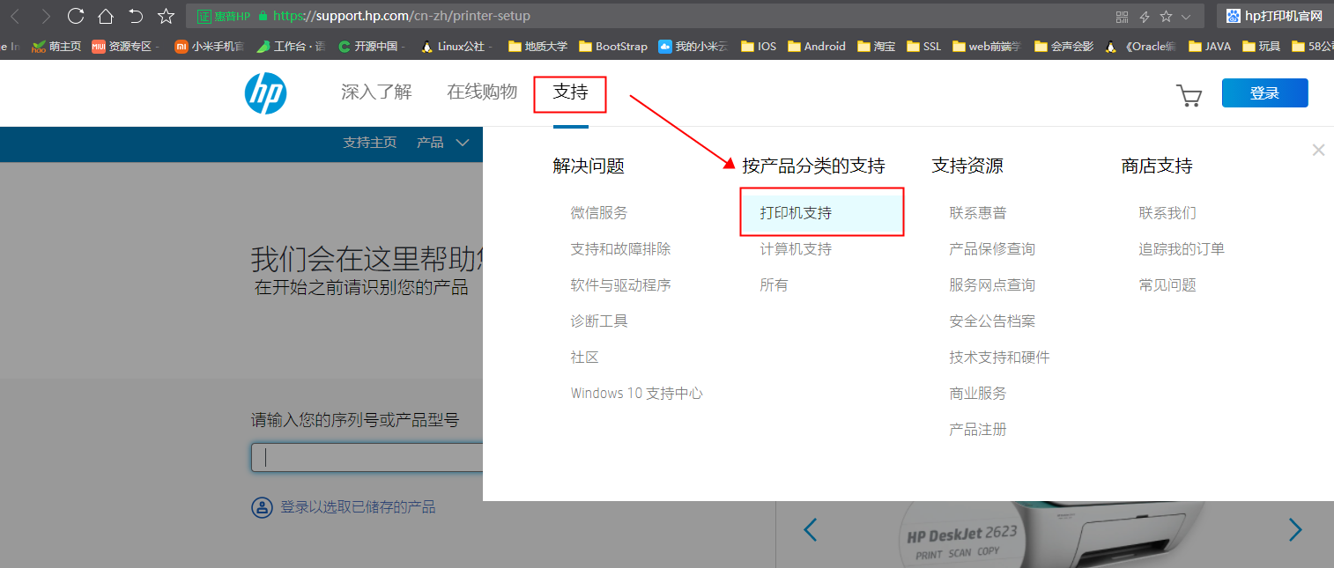
Task: Open the 在线购物 menu item
Action: coord(481,93)
